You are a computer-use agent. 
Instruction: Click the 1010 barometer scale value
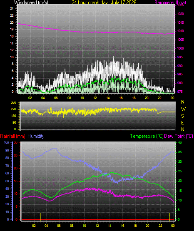[180, 31]
